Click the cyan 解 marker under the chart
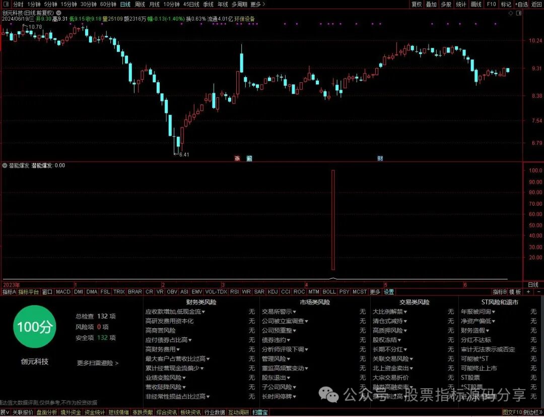Image resolution: width=544 pixels, height=417 pixels. [x=249, y=159]
